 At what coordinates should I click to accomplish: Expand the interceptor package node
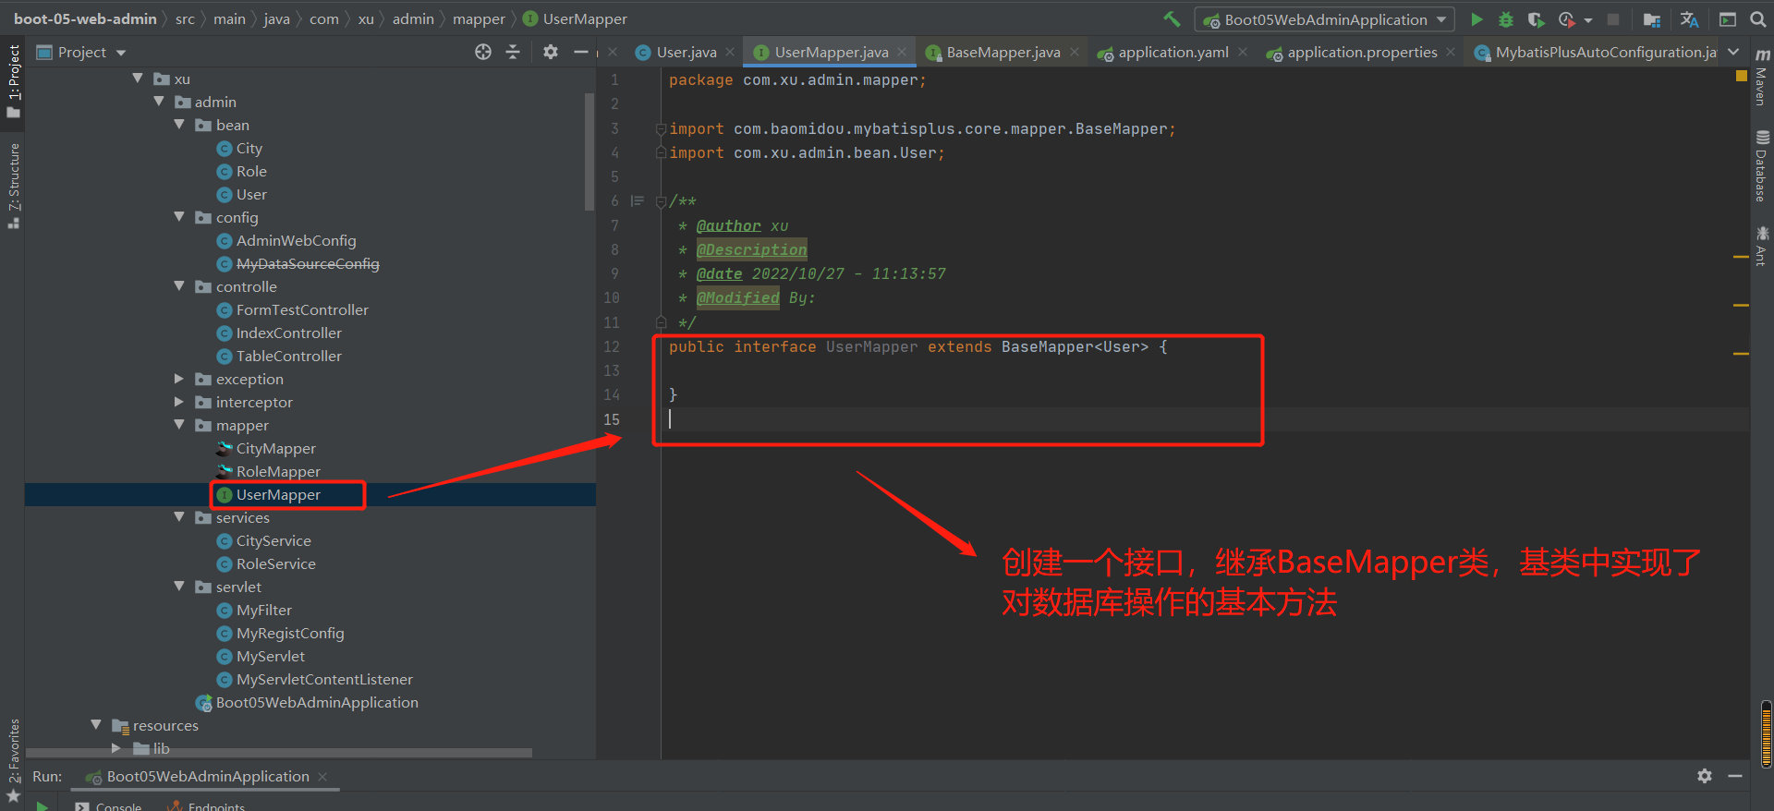(x=179, y=402)
